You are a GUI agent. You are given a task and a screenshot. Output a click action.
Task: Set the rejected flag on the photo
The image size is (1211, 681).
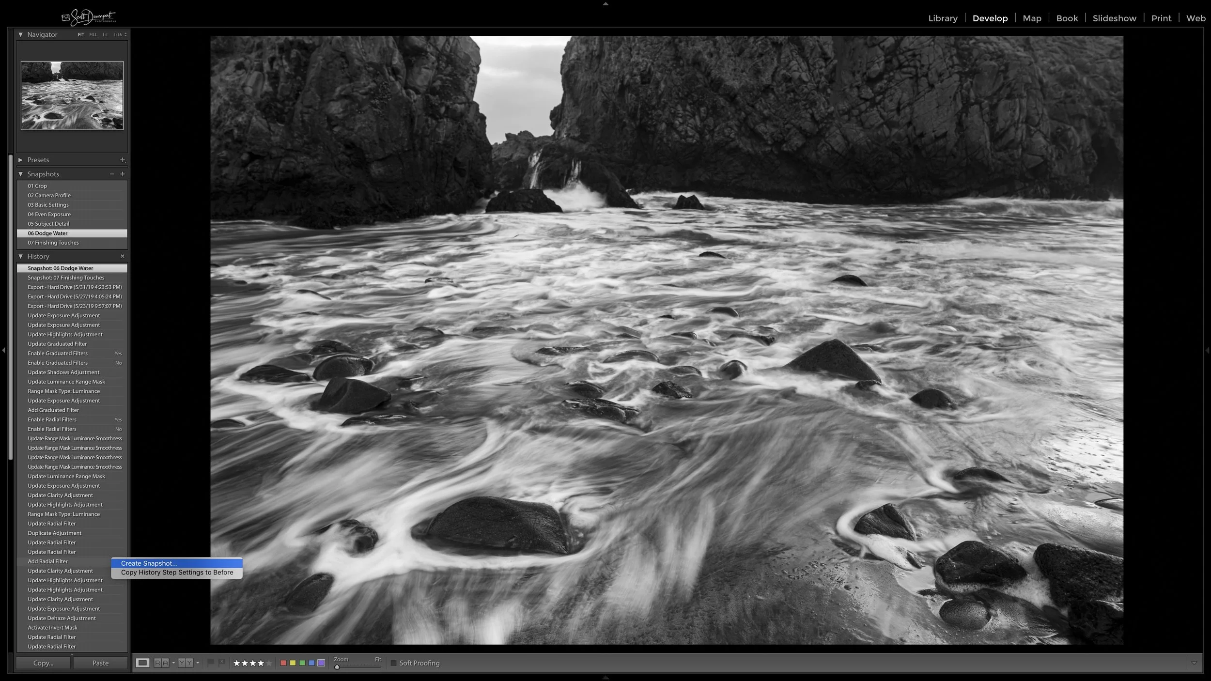[x=222, y=663]
